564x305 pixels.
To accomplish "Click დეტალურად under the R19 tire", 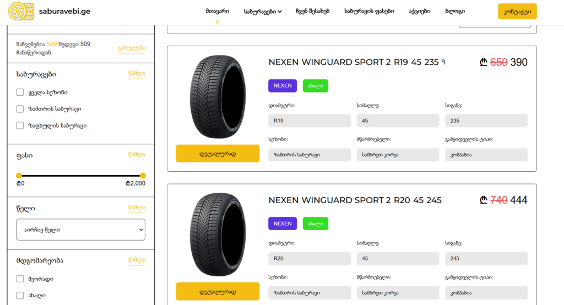I will click(x=218, y=154).
